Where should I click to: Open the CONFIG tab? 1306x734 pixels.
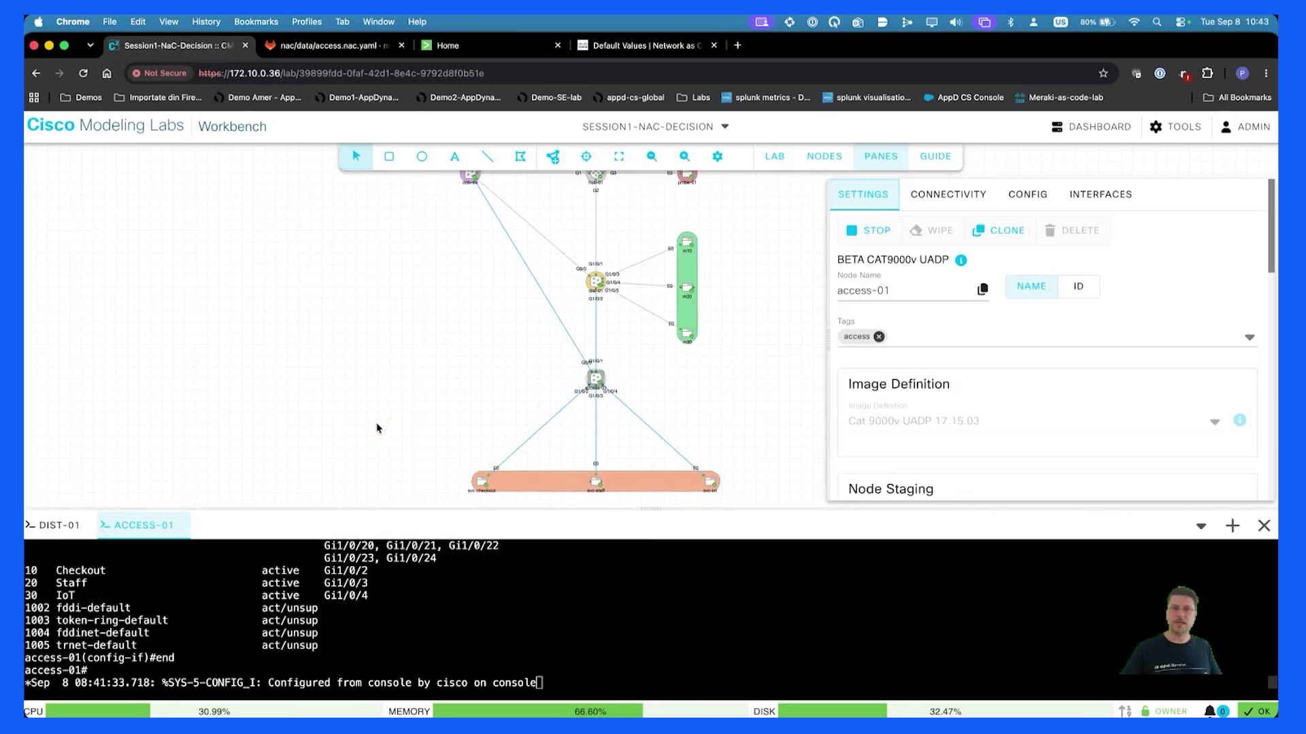(1028, 194)
